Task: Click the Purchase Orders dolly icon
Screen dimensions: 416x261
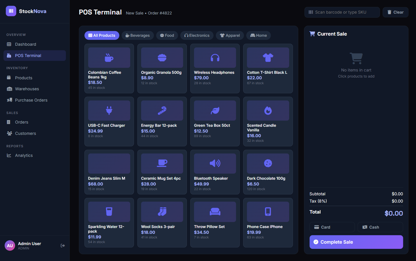Action: pos(9,100)
